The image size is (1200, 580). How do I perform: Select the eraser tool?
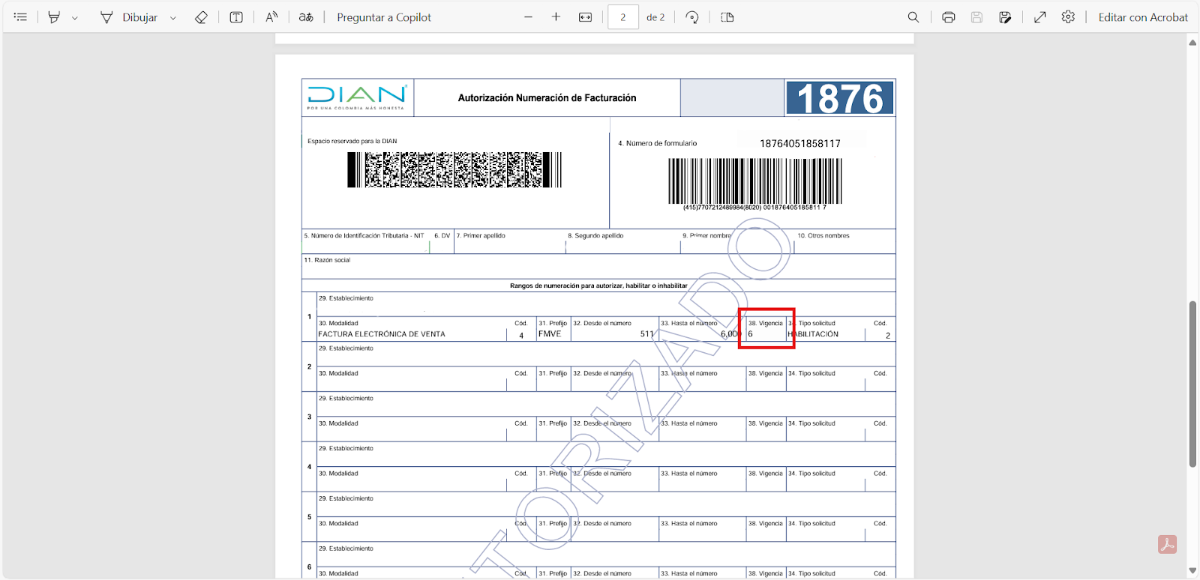(201, 17)
